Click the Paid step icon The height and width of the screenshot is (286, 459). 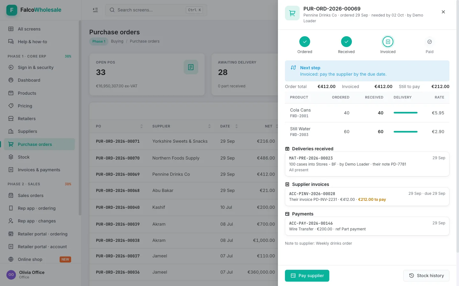click(x=430, y=42)
